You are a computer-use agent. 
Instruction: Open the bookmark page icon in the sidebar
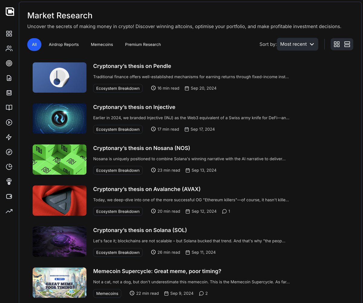tap(9, 93)
